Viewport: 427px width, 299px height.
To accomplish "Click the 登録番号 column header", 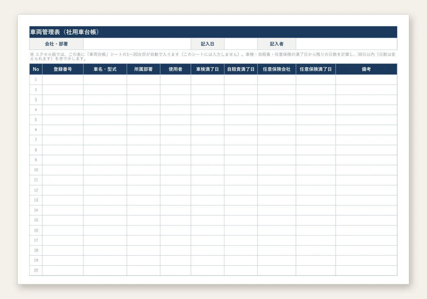I will click(63, 69).
